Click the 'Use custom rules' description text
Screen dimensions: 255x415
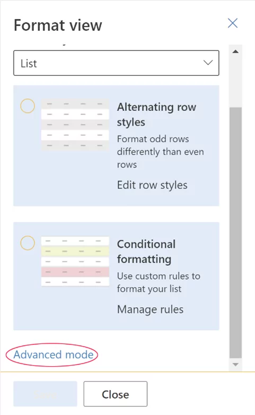(159, 282)
